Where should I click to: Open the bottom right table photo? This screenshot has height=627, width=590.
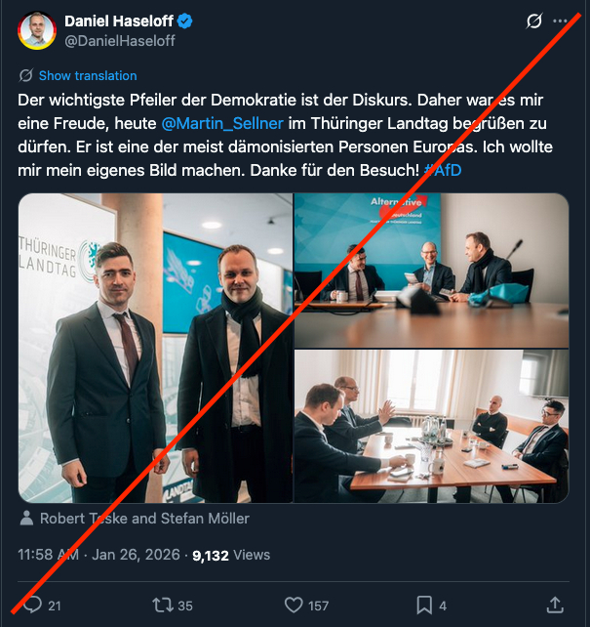point(431,426)
